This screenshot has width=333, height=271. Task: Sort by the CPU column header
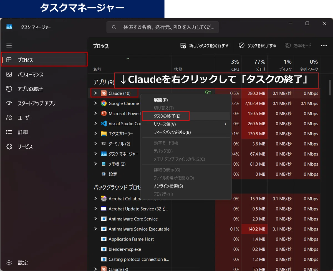[x=228, y=65]
